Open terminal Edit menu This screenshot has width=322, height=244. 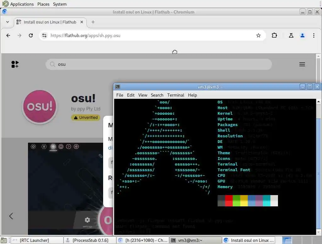130,95
